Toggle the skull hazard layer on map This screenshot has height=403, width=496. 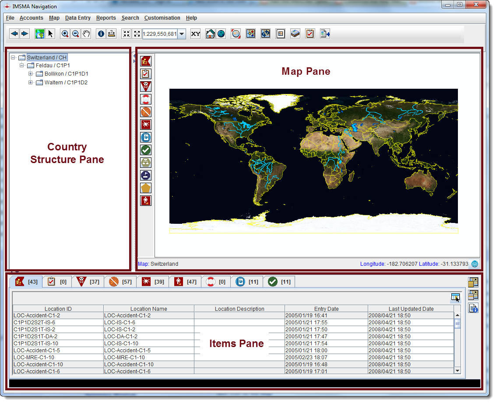(x=146, y=87)
